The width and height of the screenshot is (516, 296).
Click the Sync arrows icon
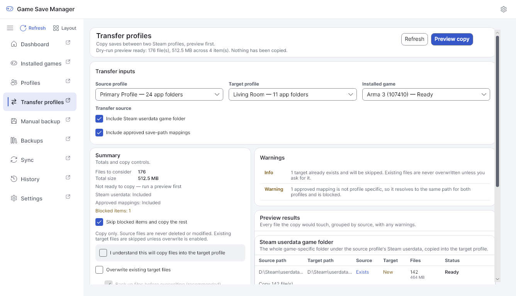click(x=14, y=160)
